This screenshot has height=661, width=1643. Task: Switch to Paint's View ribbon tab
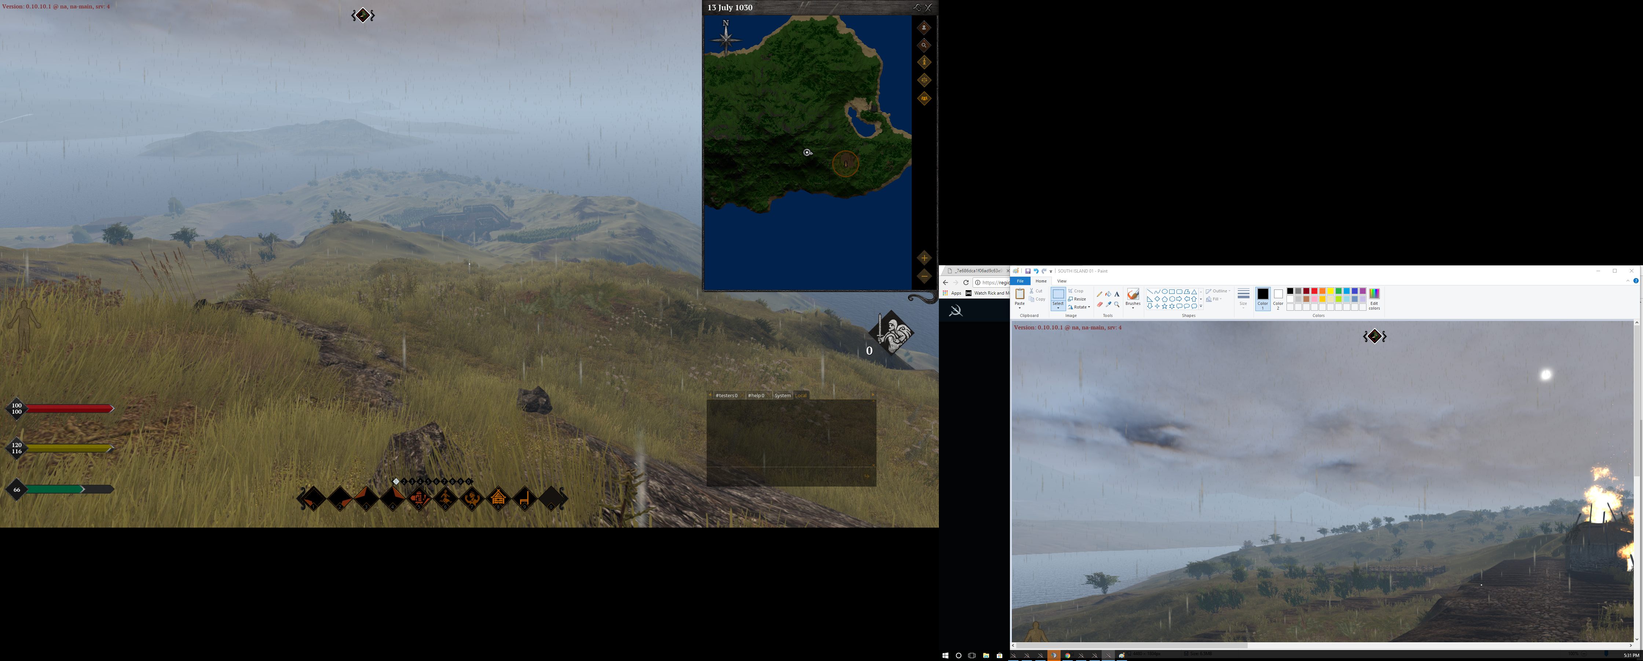pyautogui.click(x=1062, y=281)
